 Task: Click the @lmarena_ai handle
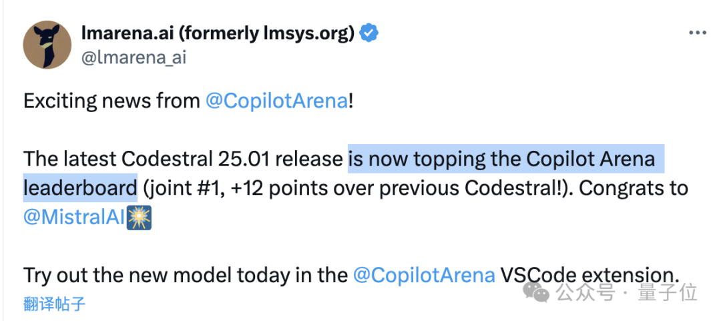tap(134, 57)
